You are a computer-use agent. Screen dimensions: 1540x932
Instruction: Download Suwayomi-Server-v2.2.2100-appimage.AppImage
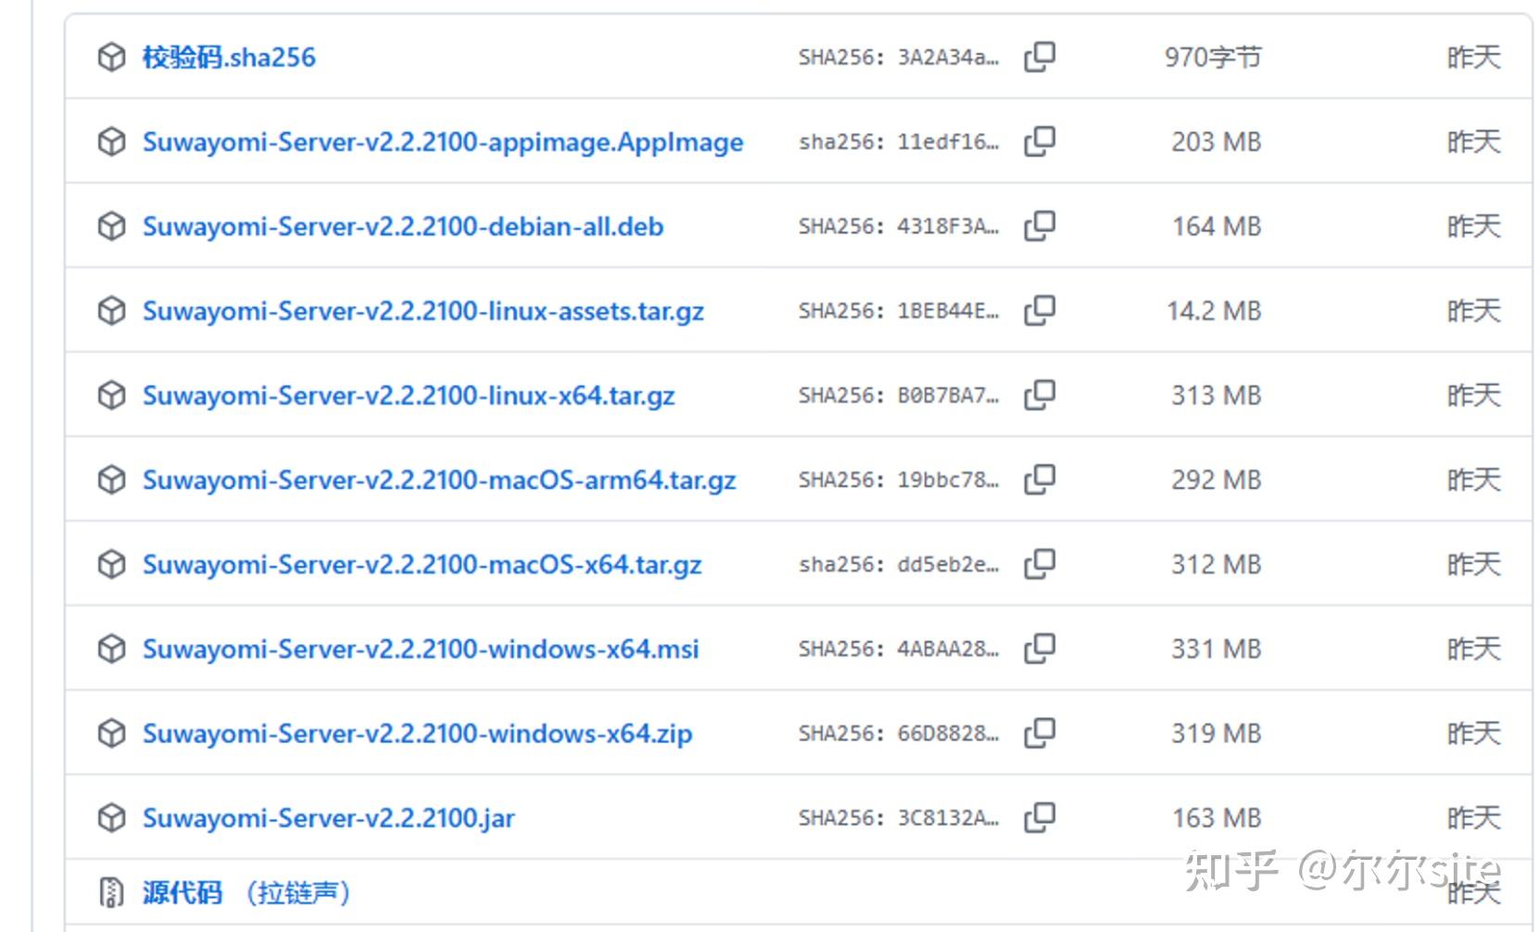pyautogui.click(x=443, y=142)
